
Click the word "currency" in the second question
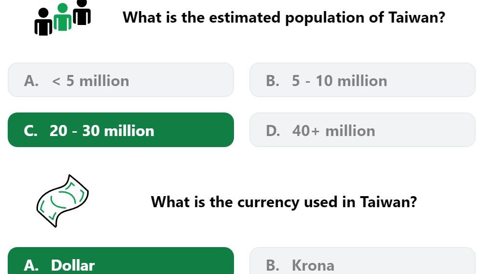(x=268, y=202)
